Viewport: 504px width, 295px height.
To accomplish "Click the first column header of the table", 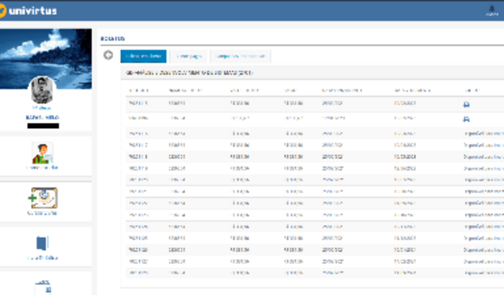I will [138, 91].
